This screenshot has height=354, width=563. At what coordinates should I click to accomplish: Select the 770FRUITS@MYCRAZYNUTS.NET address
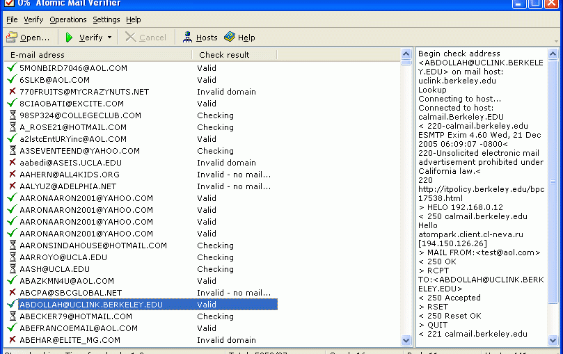click(84, 92)
